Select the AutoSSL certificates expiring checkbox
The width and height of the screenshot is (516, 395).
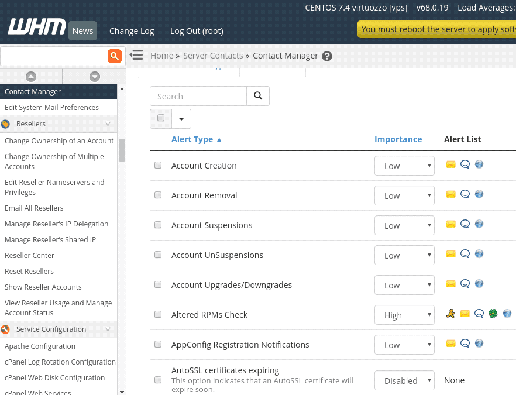coord(158,380)
